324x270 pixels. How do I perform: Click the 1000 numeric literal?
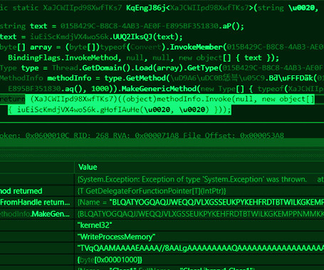100,89
